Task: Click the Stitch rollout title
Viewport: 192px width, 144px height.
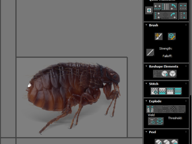Action: 154,84
